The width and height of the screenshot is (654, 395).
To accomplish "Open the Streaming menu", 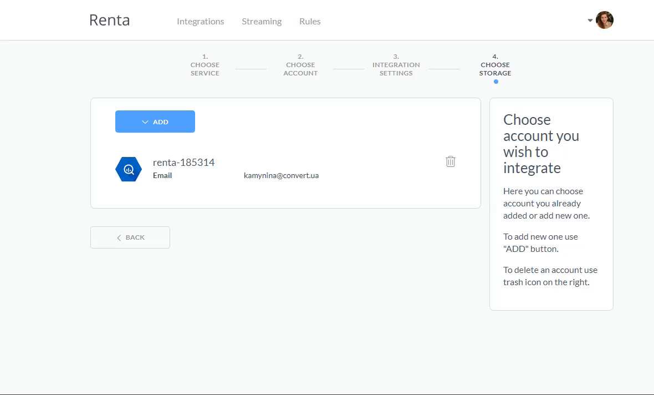I will click(262, 21).
